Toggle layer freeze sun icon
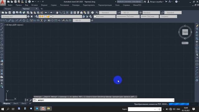This screenshot has height=112, width=199. [x=43, y=16]
